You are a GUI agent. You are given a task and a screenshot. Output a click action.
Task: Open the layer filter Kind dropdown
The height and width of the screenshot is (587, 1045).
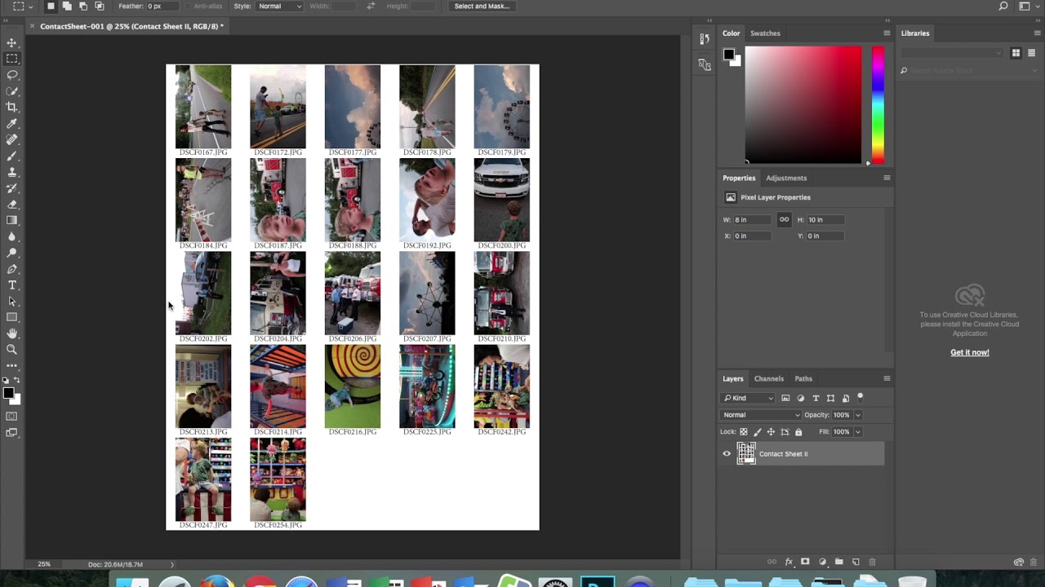pyautogui.click(x=749, y=398)
